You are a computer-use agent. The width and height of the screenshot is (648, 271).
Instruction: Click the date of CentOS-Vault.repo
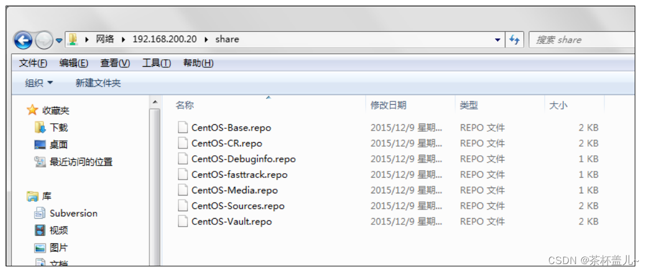407,222
